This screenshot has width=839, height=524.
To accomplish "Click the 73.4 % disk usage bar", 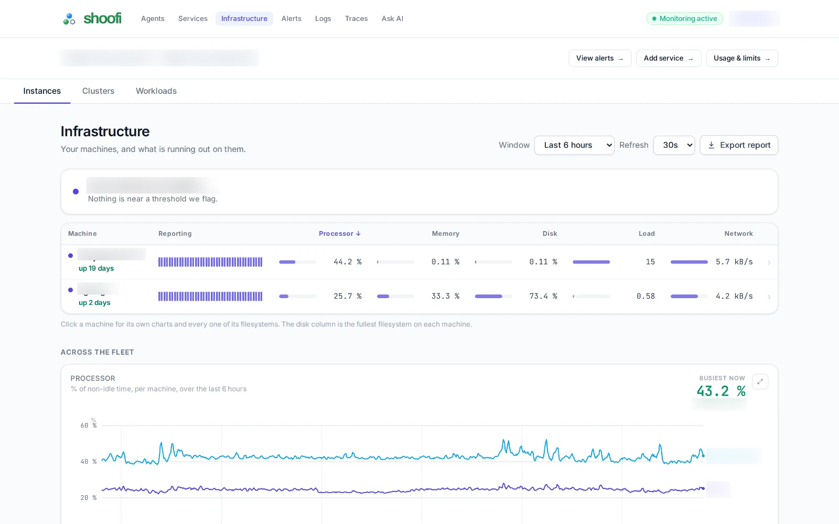I will click(493, 297).
